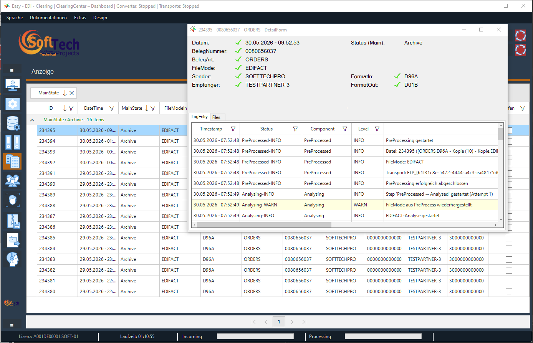533x343 pixels.
Task: Collapse the MainState Archive group
Action: click(32, 120)
